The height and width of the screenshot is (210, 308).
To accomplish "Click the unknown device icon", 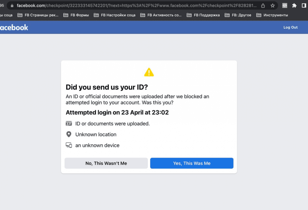I will [x=69, y=145].
